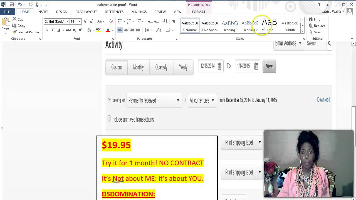The height and width of the screenshot is (200, 356).
Task: Apply superscript formatting
Action: tap(81, 30)
